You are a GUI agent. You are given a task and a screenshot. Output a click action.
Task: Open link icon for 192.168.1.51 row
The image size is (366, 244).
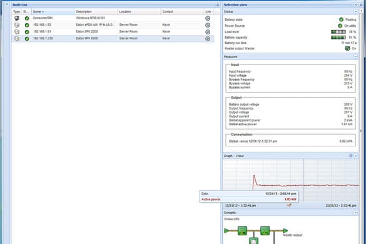point(208,32)
